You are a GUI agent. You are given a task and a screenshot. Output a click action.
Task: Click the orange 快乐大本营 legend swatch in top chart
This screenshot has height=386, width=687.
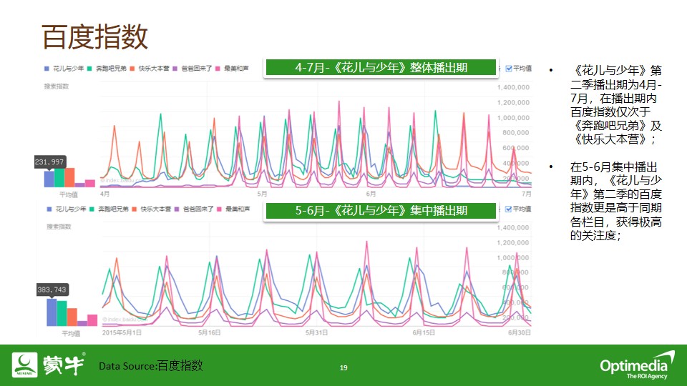click(132, 69)
